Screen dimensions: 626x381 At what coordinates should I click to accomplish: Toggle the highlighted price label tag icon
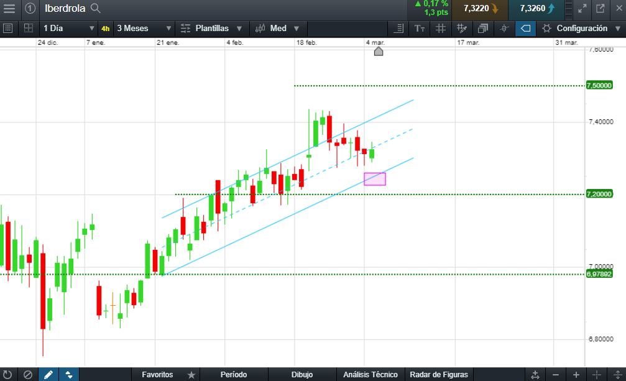click(525, 29)
